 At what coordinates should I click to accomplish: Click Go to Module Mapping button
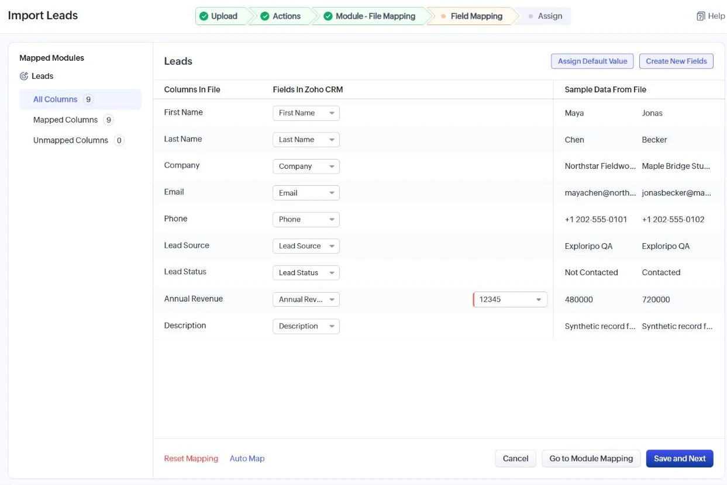tap(591, 459)
